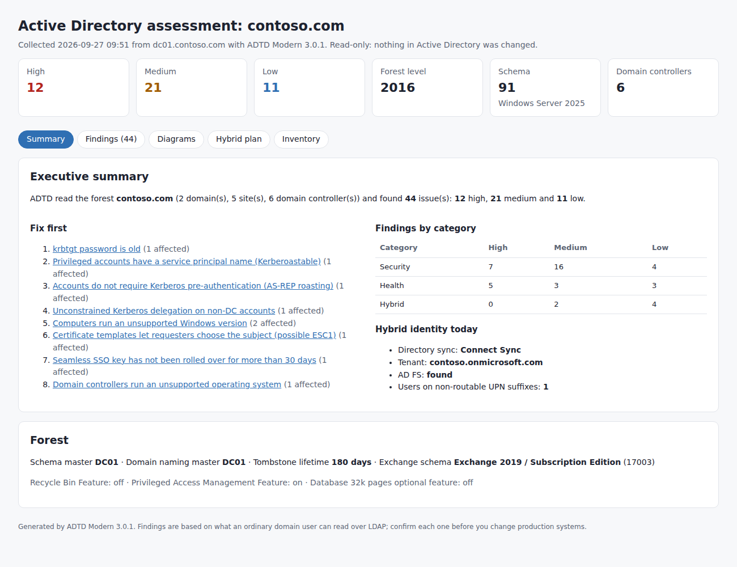Click Security high count 7

click(517, 267)
